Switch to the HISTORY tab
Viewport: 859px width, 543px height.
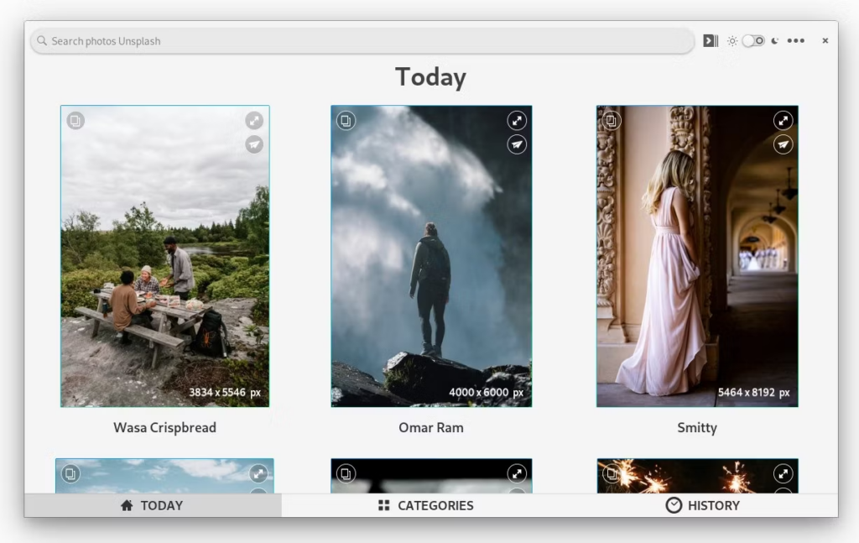[704, 505]
